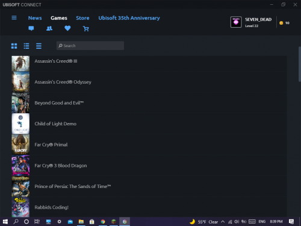301x226 pixels.
Task: Open the shopping cart
Action: 86,29
